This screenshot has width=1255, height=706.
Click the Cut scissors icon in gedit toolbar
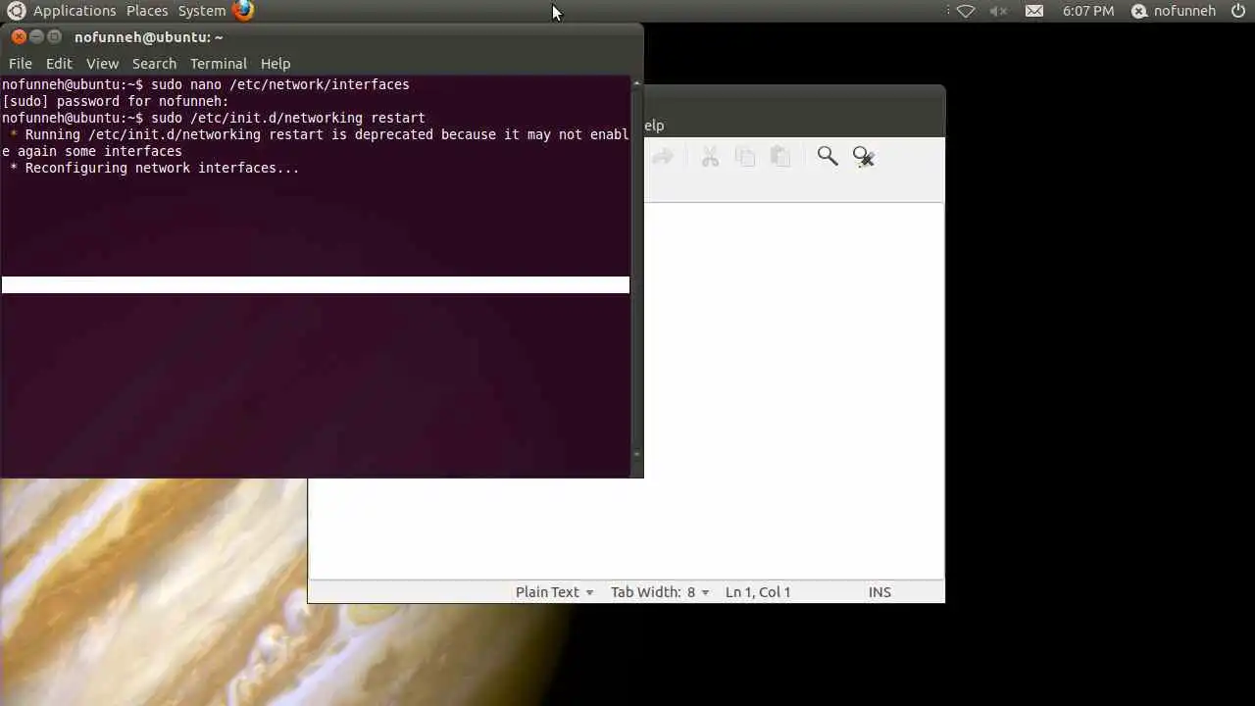point(710,156)
